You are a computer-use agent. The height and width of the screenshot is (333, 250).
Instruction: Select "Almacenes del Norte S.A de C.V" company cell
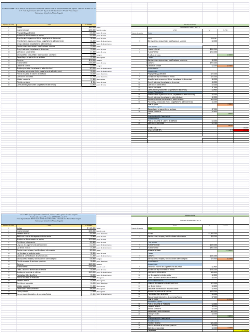[x=190, y=28]
